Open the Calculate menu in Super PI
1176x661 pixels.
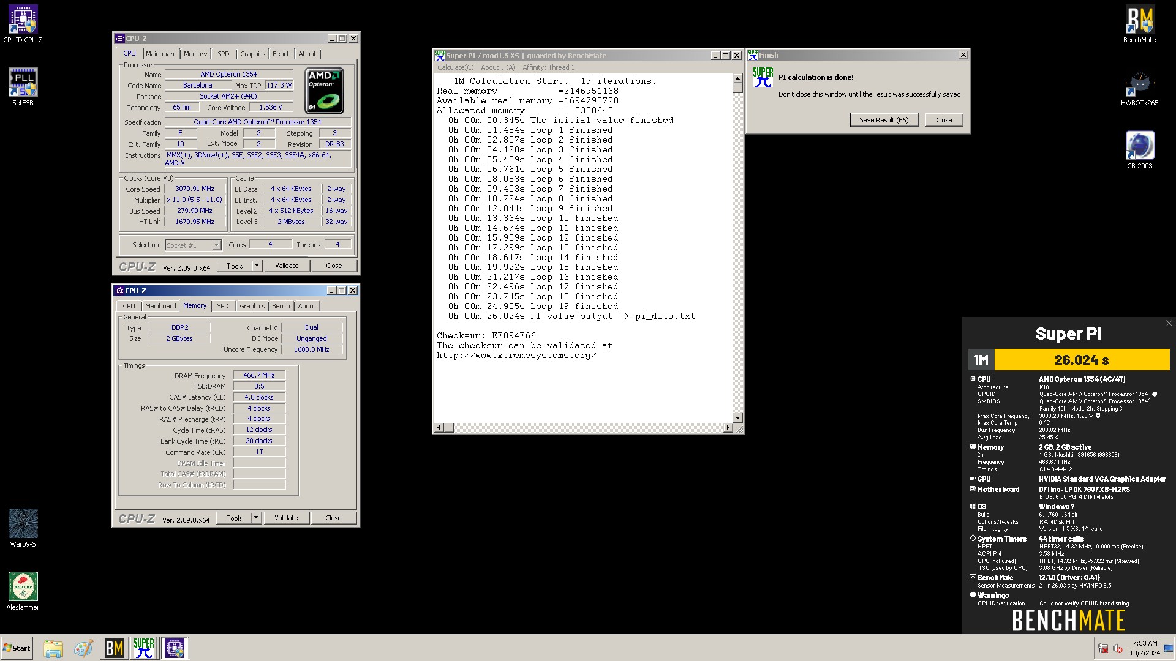point(455,67)
